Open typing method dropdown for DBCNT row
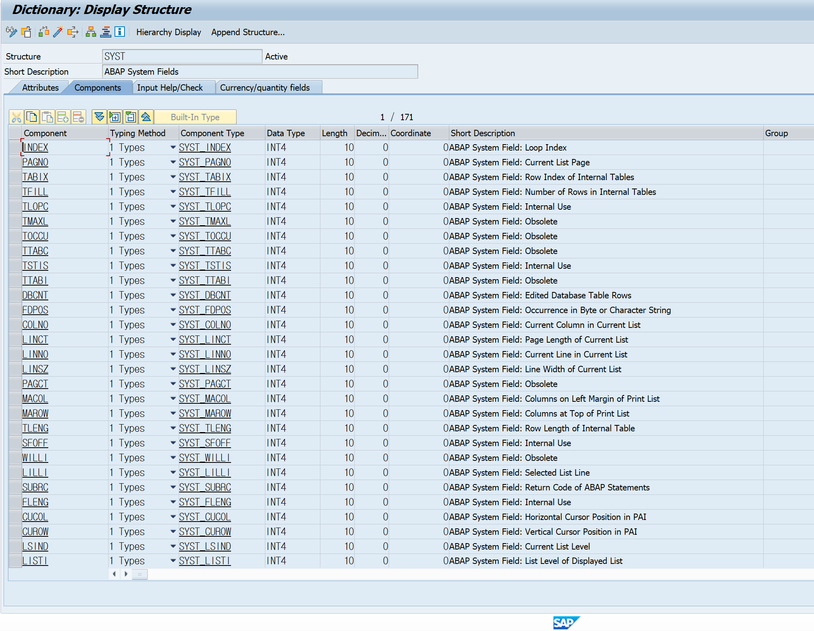This screenshot has width=814, height=631. tap(173, 295)
